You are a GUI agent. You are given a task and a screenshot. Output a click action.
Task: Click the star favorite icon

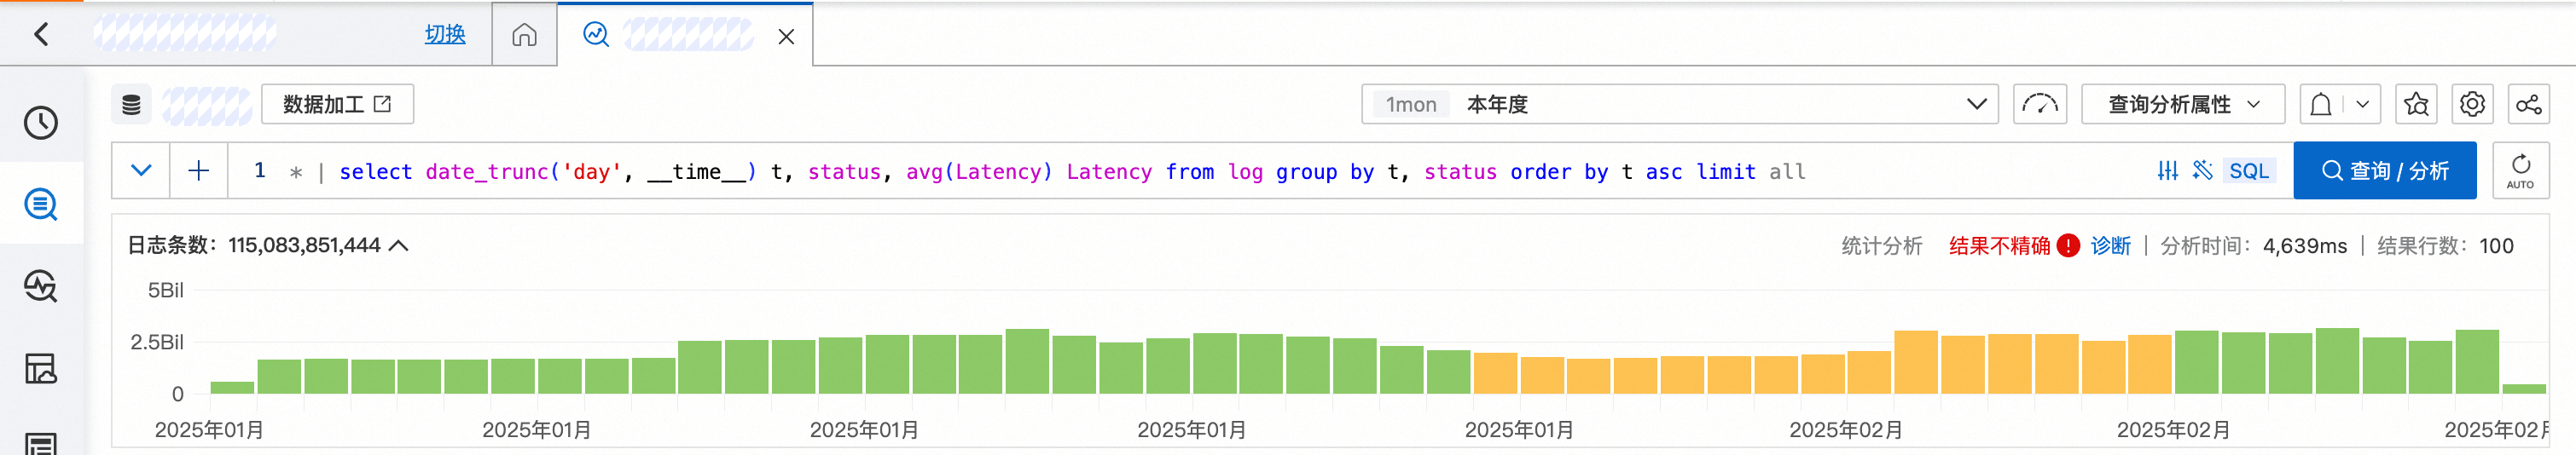pyautogui.click(x=2416, y=104)
